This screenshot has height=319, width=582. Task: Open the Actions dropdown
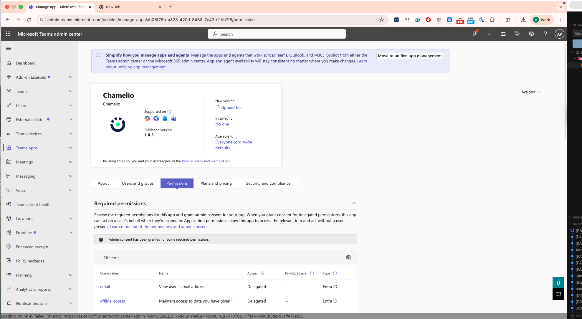click(531, 92)
